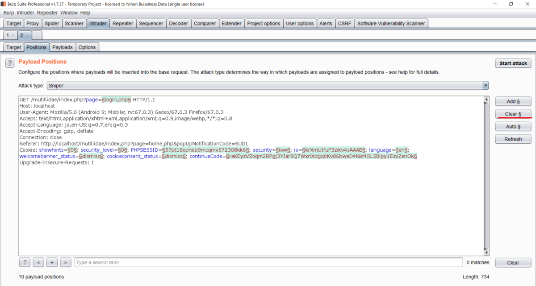Click the User-Agent header line
The height and width of the screenshot is (286, 536).
121,112
